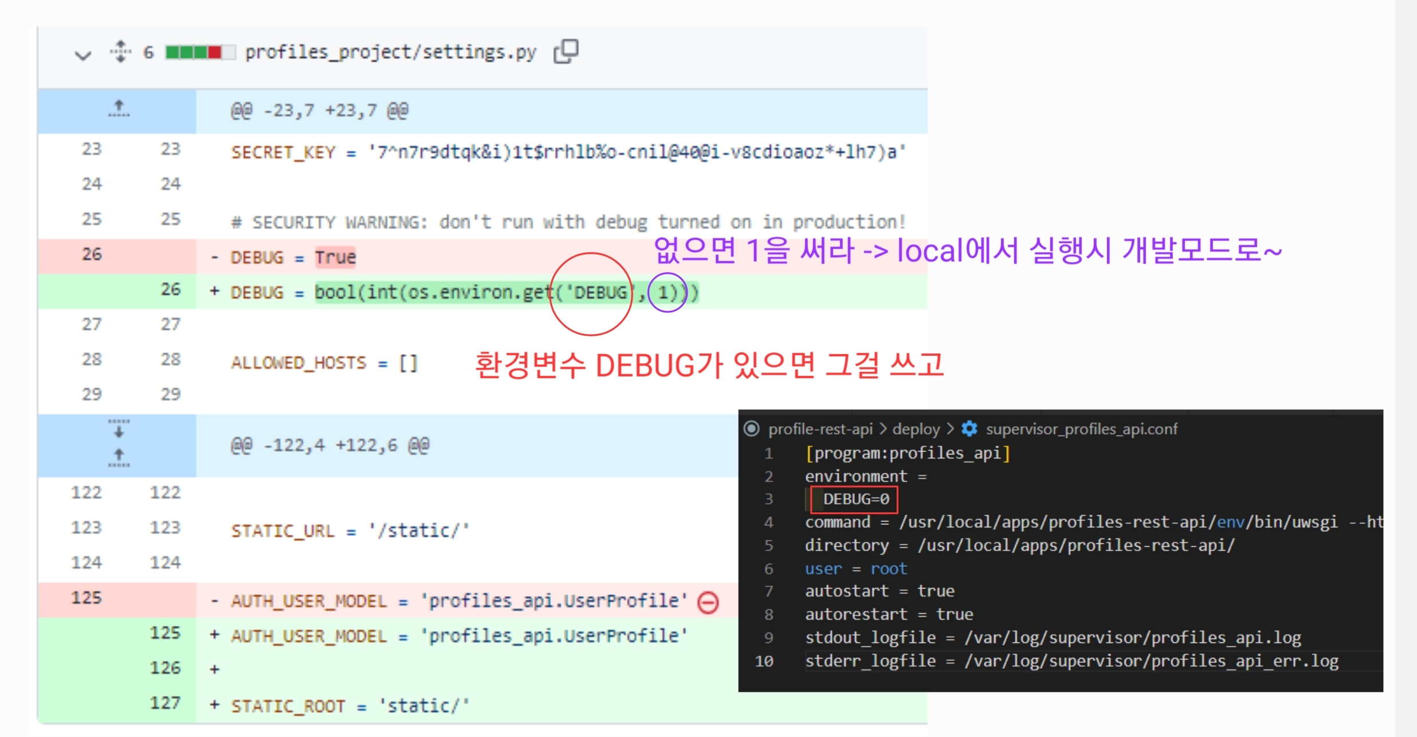Expand diff lines upward before line 122
The width and height of the screenshot is (1417, 737).
pos(119,457)
